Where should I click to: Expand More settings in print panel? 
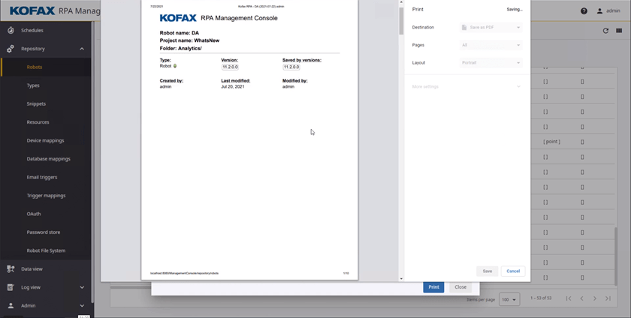coord(466,87)
